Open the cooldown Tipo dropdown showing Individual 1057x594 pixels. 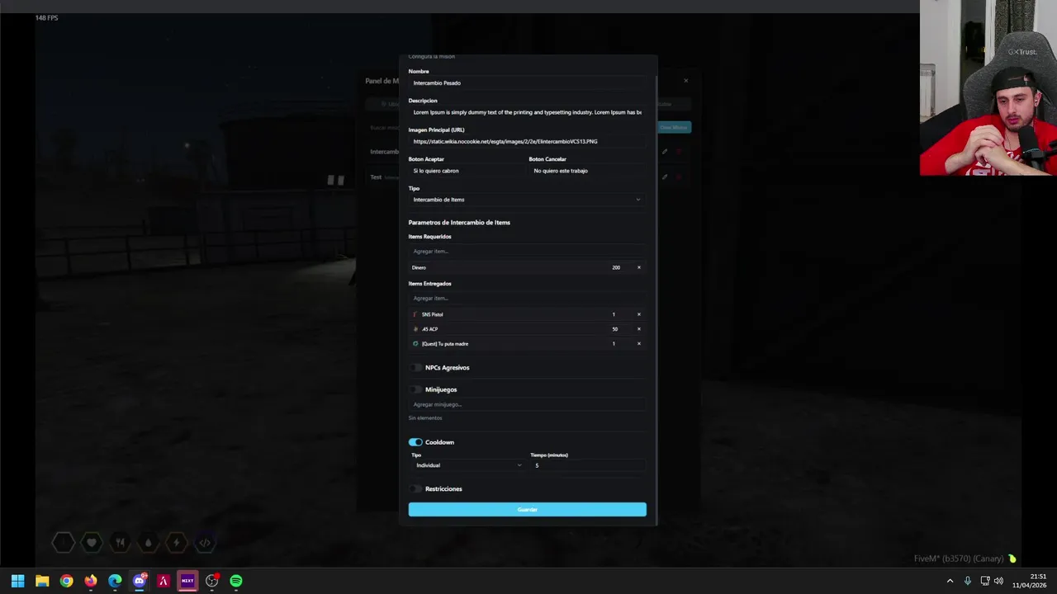click(468, 465)
